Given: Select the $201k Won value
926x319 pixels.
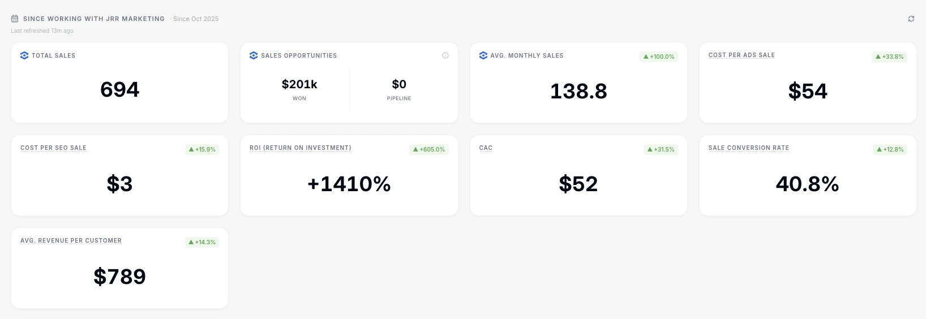Looking at the screenshot, I should point(299,84).
